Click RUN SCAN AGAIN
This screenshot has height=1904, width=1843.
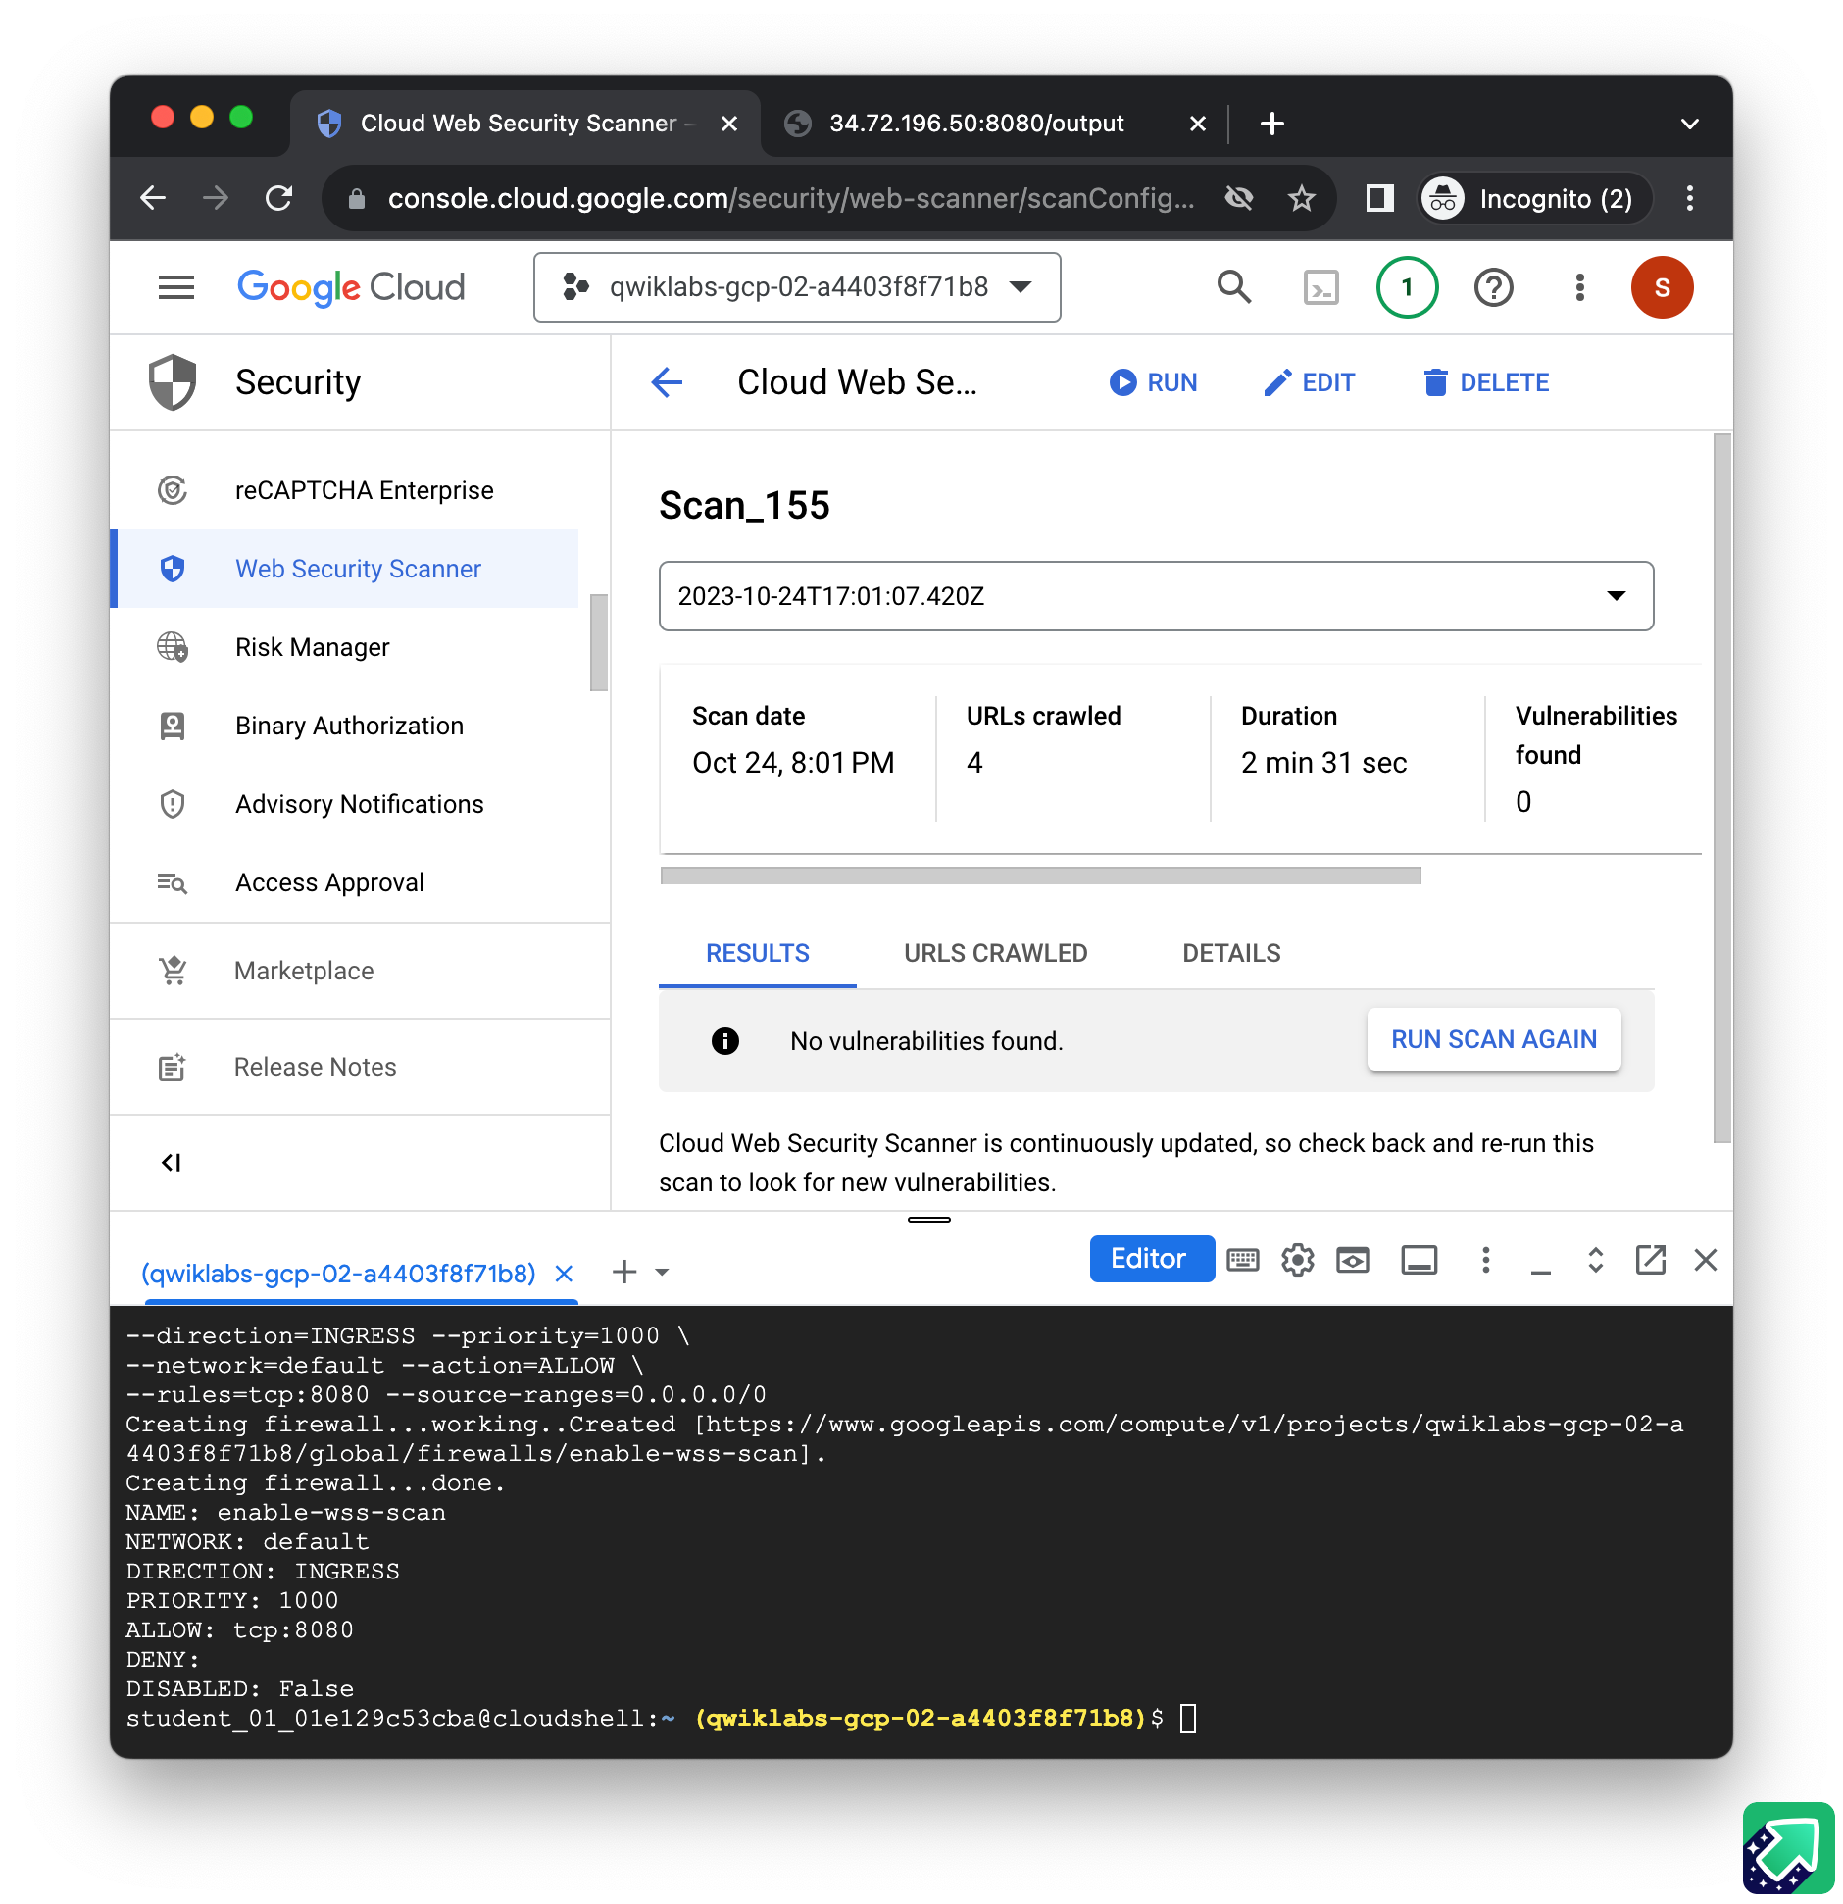(x=1494, y=1039)
